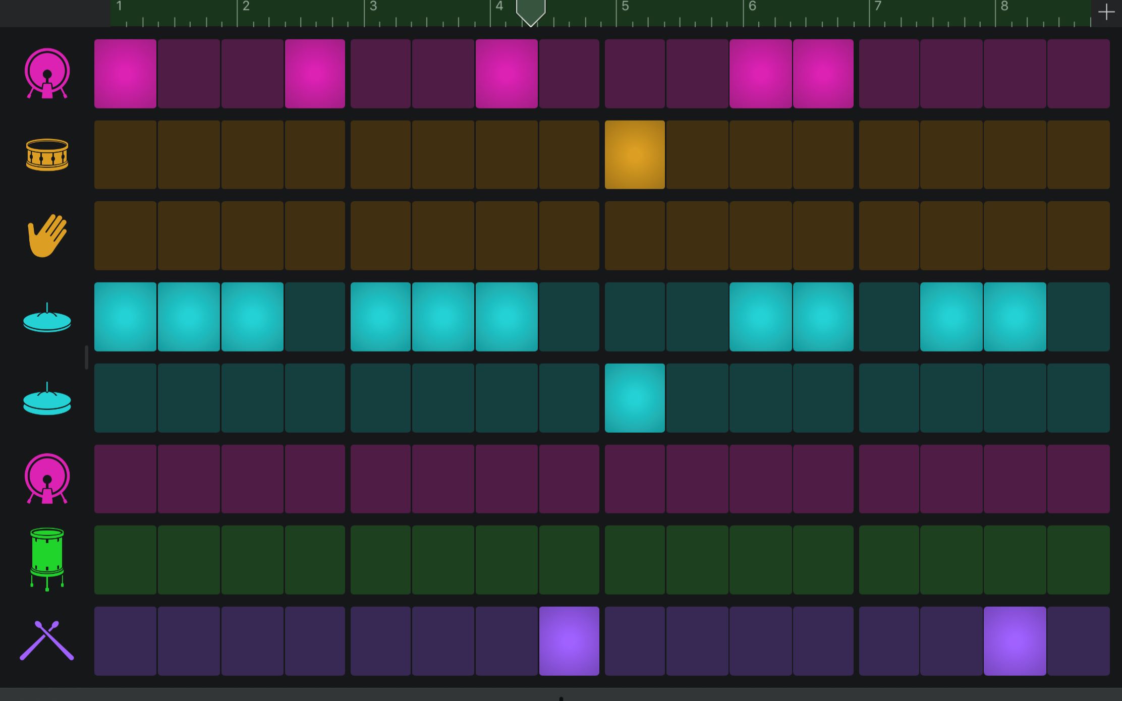This screenshot has height=701, width=1122.
Task: Turn on step 16 in the clap row
Action: point(1079,236)
